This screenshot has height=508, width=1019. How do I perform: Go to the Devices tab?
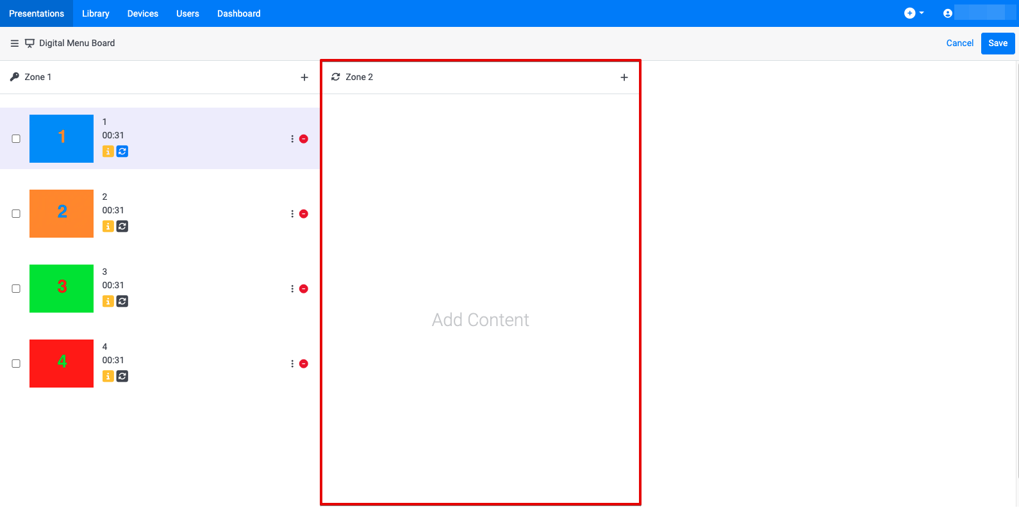point(143,13)
